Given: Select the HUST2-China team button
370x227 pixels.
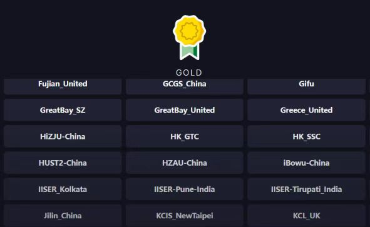Looking at the screenshot, I should click(x=63, y=163).
